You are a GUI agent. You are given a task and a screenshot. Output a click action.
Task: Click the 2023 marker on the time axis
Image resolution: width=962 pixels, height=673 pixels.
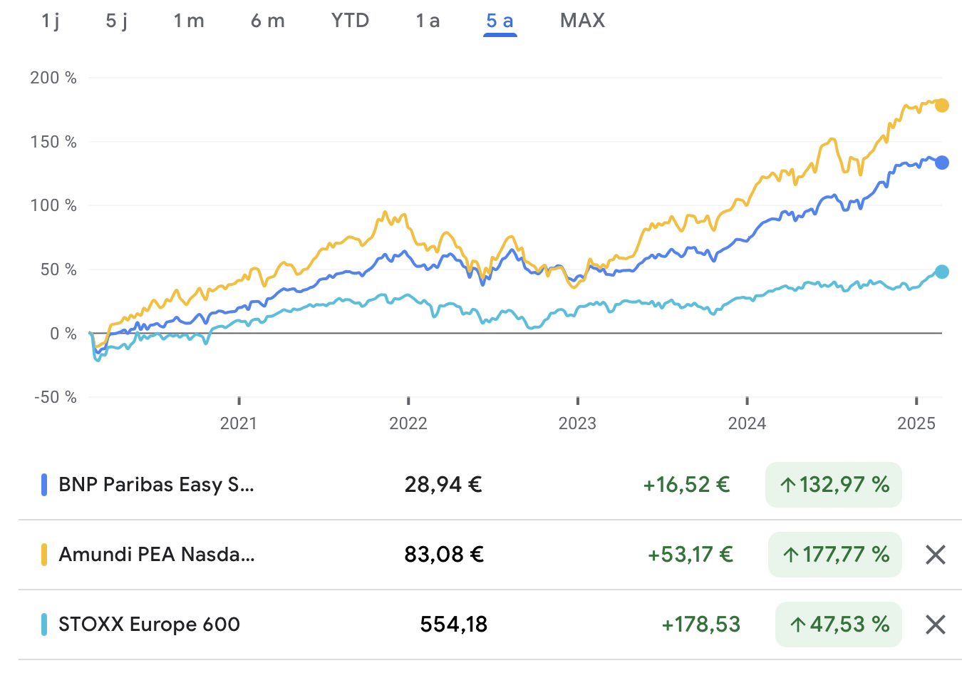577,423
